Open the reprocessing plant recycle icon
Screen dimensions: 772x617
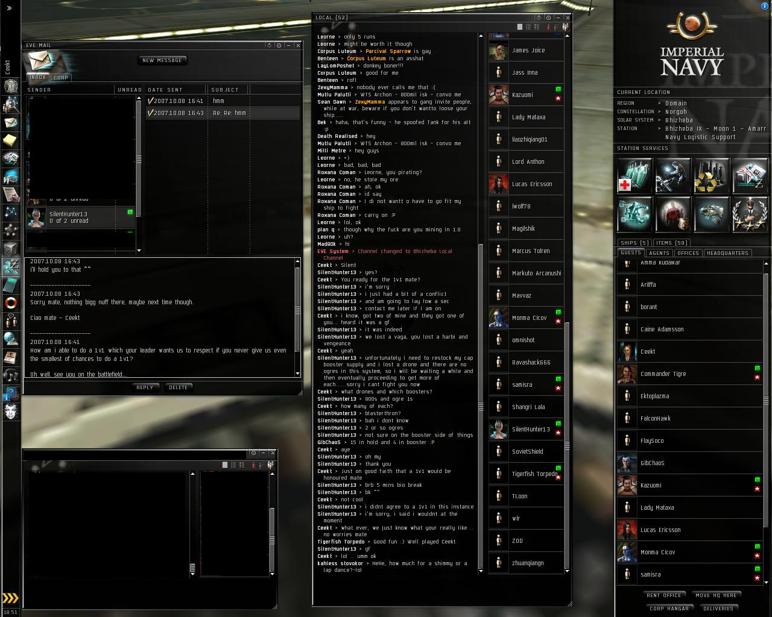pos(712,175)
